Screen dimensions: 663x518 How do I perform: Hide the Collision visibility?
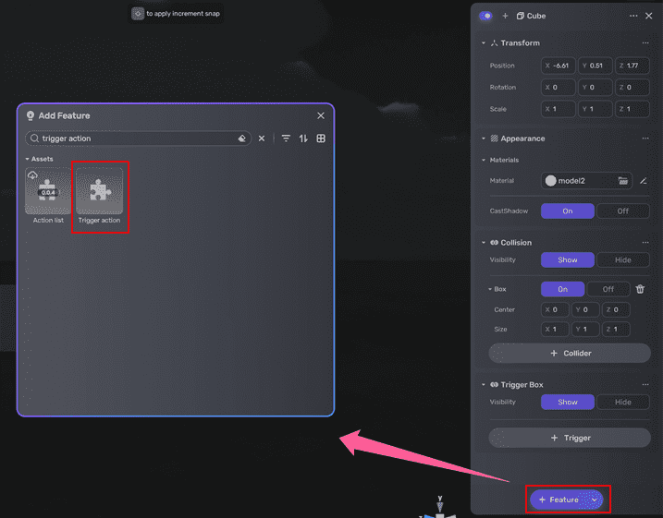tap(622, 260)
